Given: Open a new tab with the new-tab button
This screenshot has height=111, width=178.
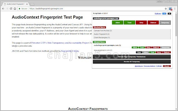Looking at the screenshot, I should pos(32,4).
